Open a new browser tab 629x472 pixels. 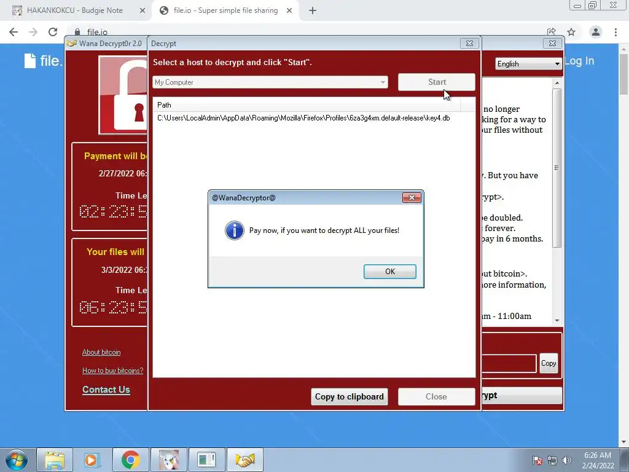pos(313,10)
